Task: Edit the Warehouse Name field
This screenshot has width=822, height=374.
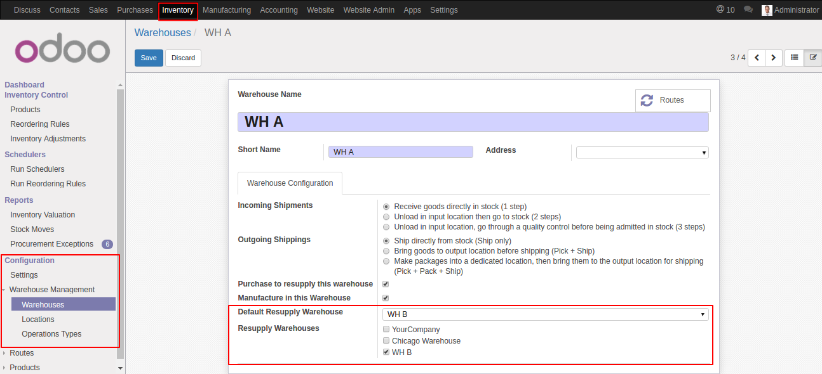Action: tap(473, 122)
